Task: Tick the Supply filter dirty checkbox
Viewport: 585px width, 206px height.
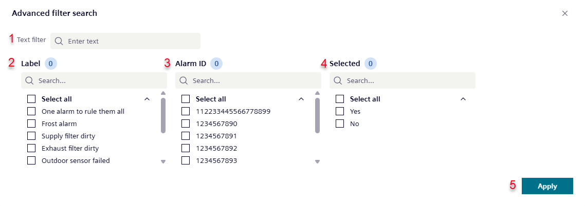Action: (x=31, y=136)
